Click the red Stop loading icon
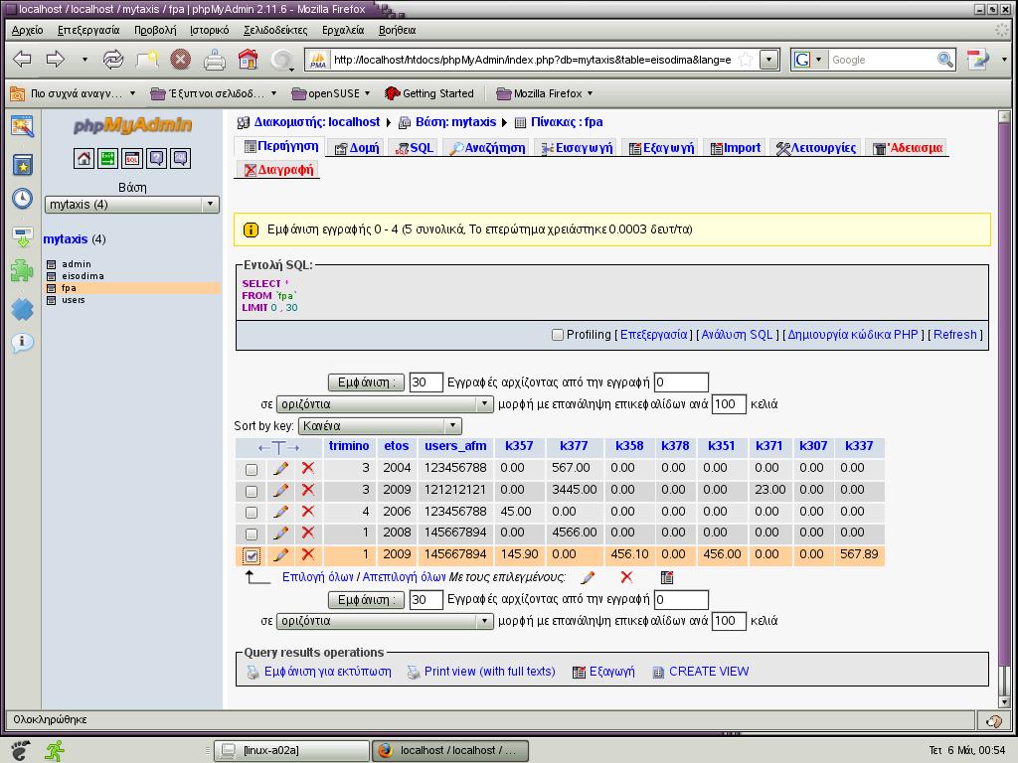The image size is (1018, 763). coord(181,60)
